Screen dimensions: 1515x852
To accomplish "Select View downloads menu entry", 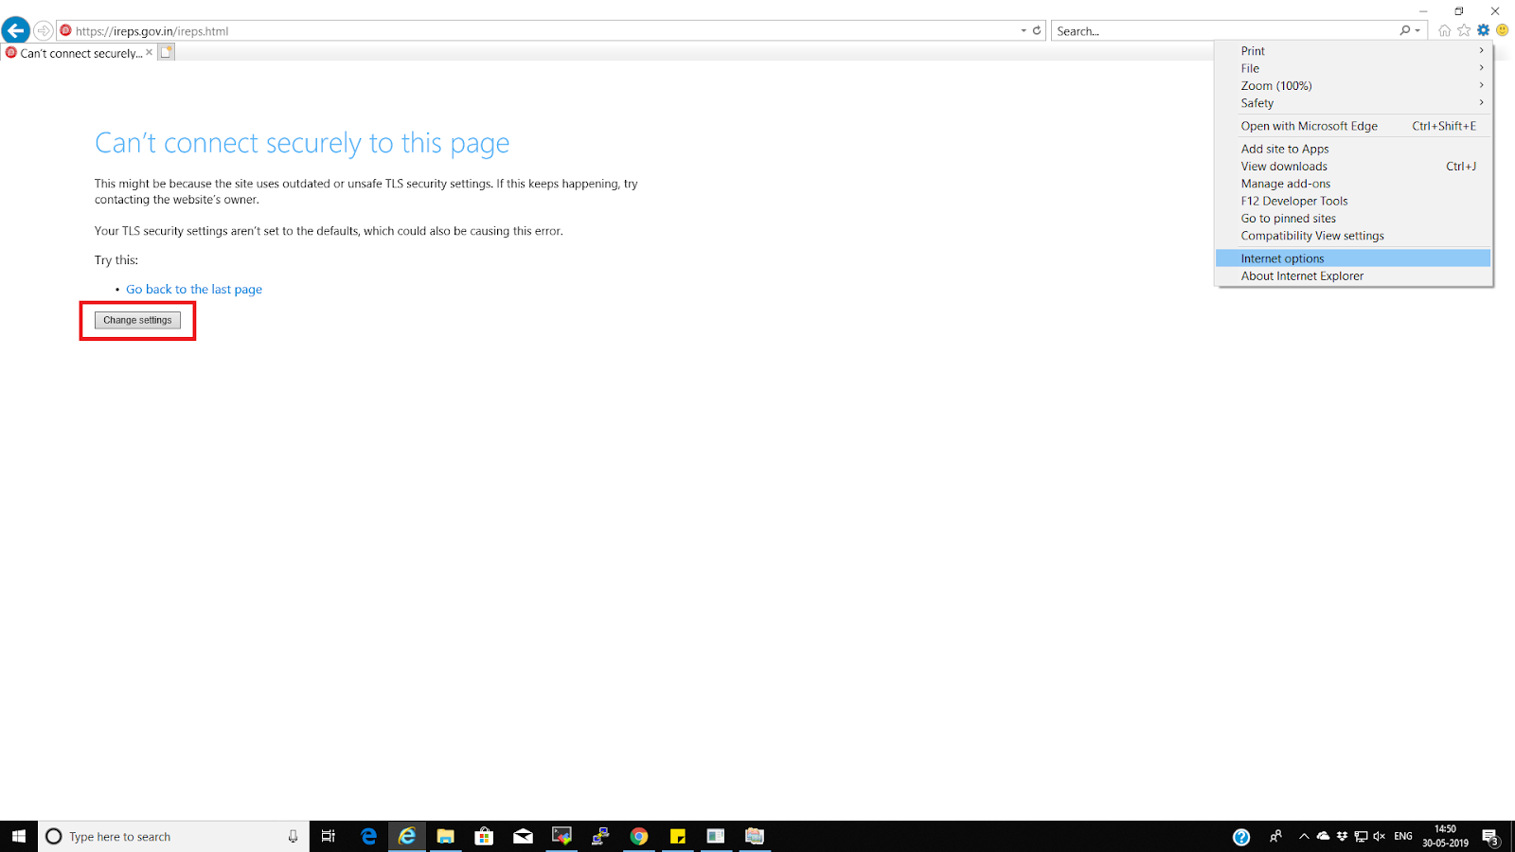I will tap(1353, 166).
